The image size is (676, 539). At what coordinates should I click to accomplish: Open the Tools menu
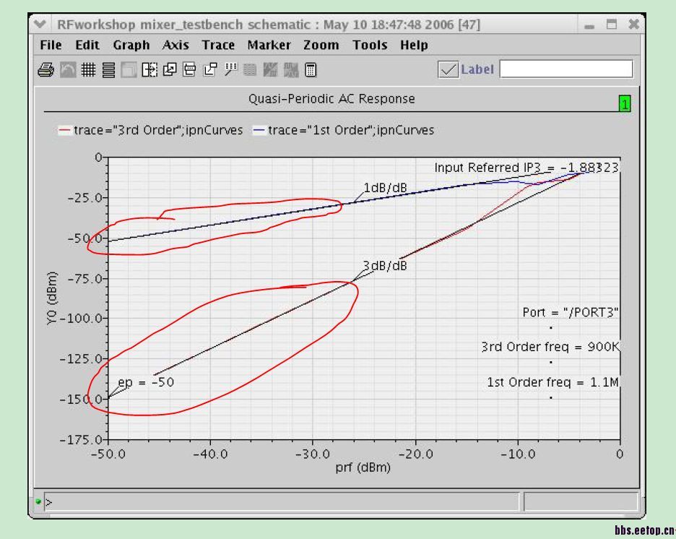pyautogui.click(x=370, y=45)
